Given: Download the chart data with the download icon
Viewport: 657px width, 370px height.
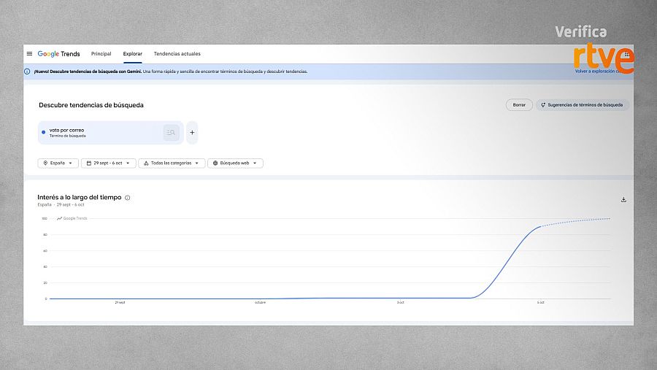Looking at the screenshot, I should [623, 199].
